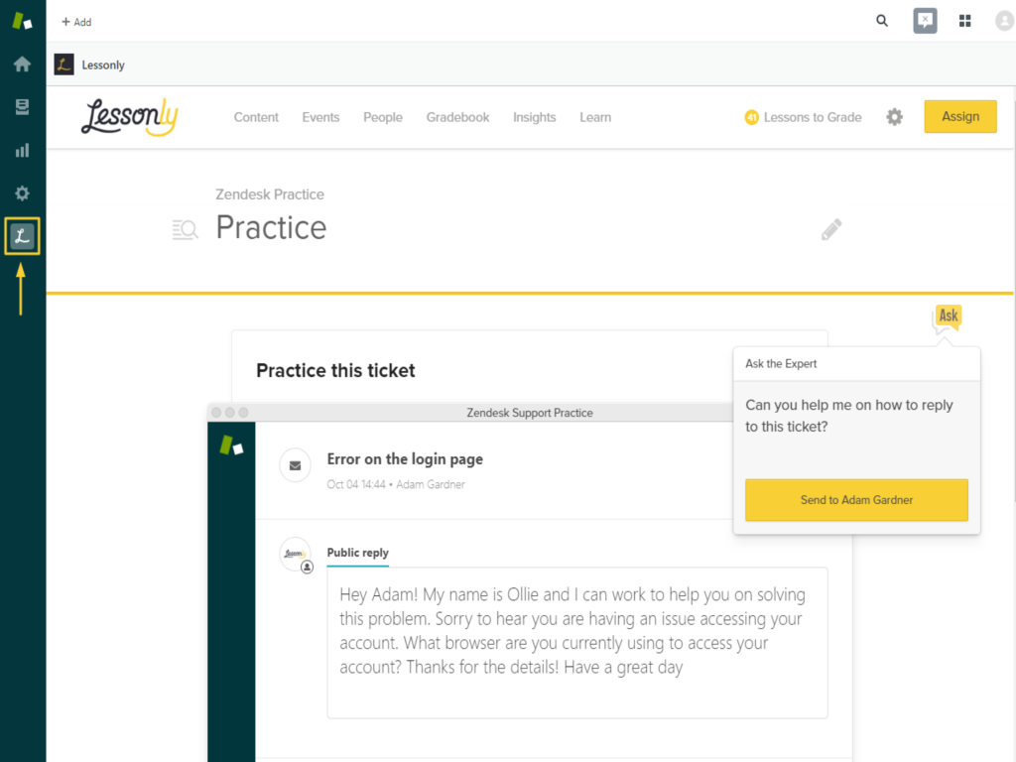The image size is (1016, 762).
Task: Open the Admin gear icon in sidebar
Action: click(x=22, y=193)
